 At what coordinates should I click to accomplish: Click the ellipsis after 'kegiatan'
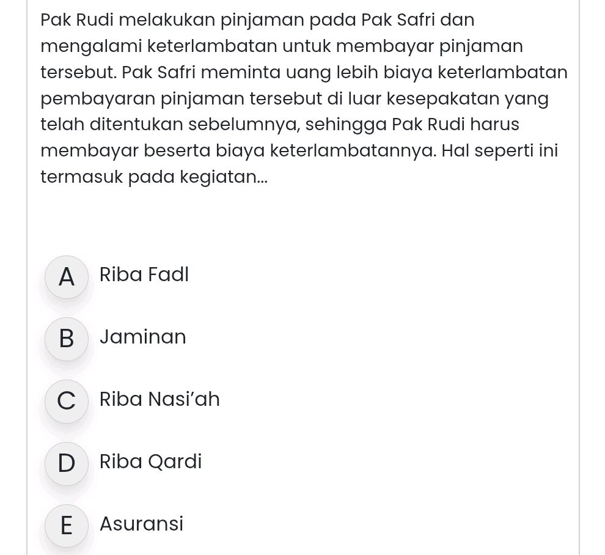coord(260,178)
